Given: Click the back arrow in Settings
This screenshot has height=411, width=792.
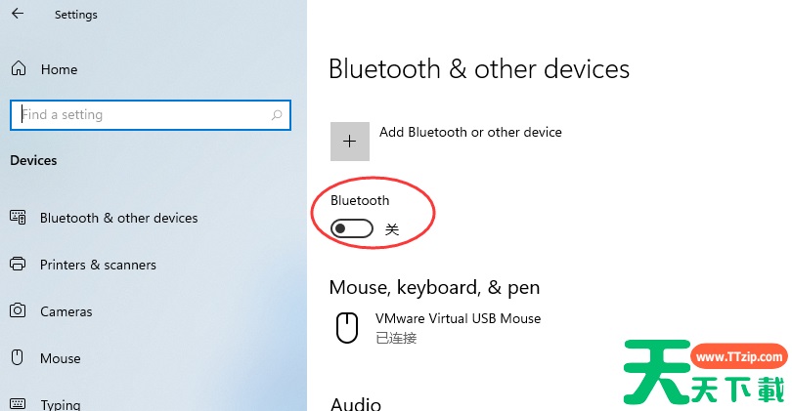Looking at the screenshot, I should pyautogui.click(x=18, y=15).
